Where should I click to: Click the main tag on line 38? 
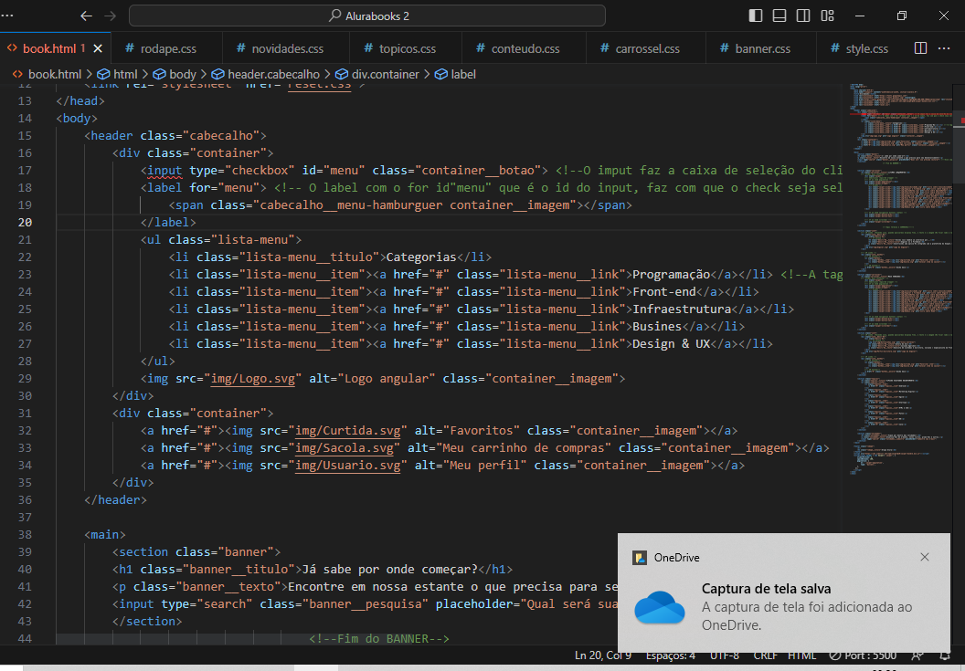(104, 535)
